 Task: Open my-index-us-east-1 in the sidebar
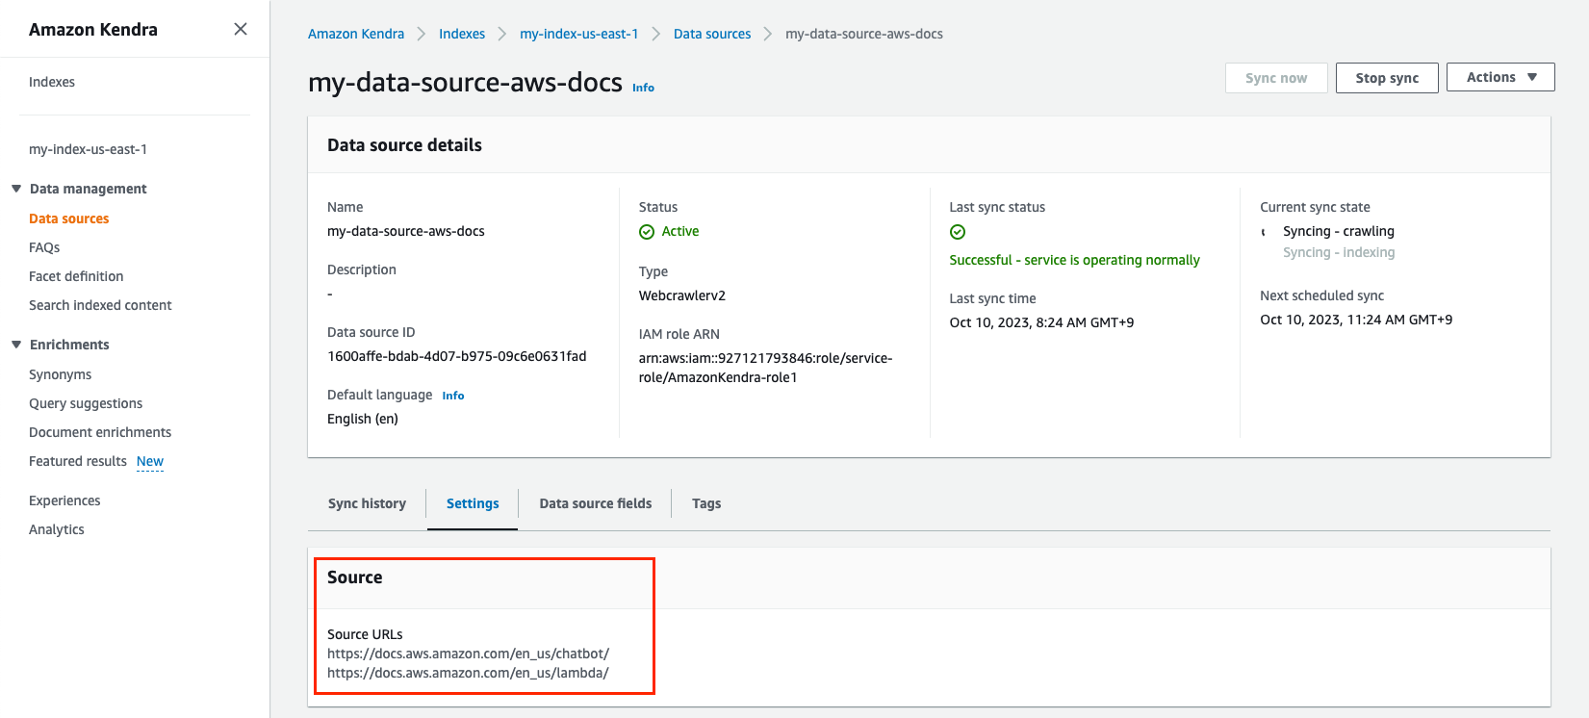[89, 149]
